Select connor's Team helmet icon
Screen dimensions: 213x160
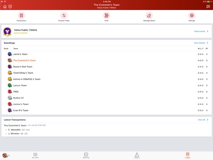pyautogui.click(x=10, y=104)
